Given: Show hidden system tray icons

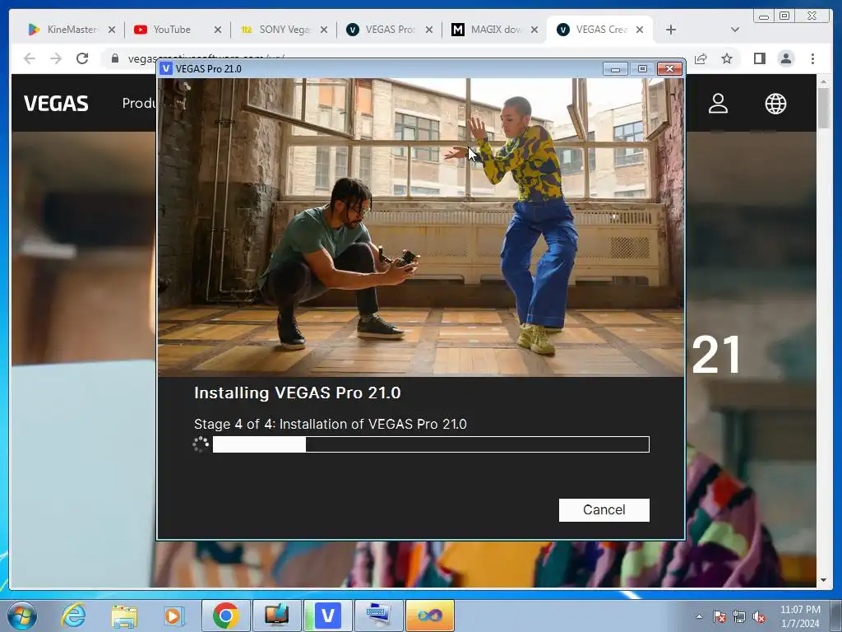Looking at the screenshot, I should [699, 616].
